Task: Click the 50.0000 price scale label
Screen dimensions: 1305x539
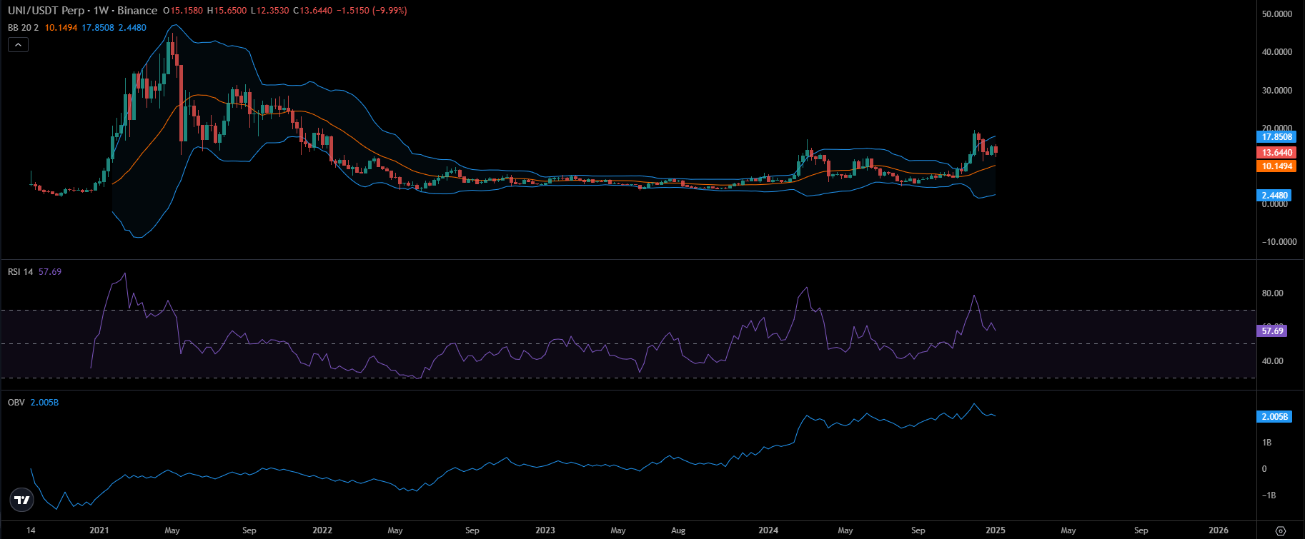Action: pyautogui.click(x=1277, y=14)
